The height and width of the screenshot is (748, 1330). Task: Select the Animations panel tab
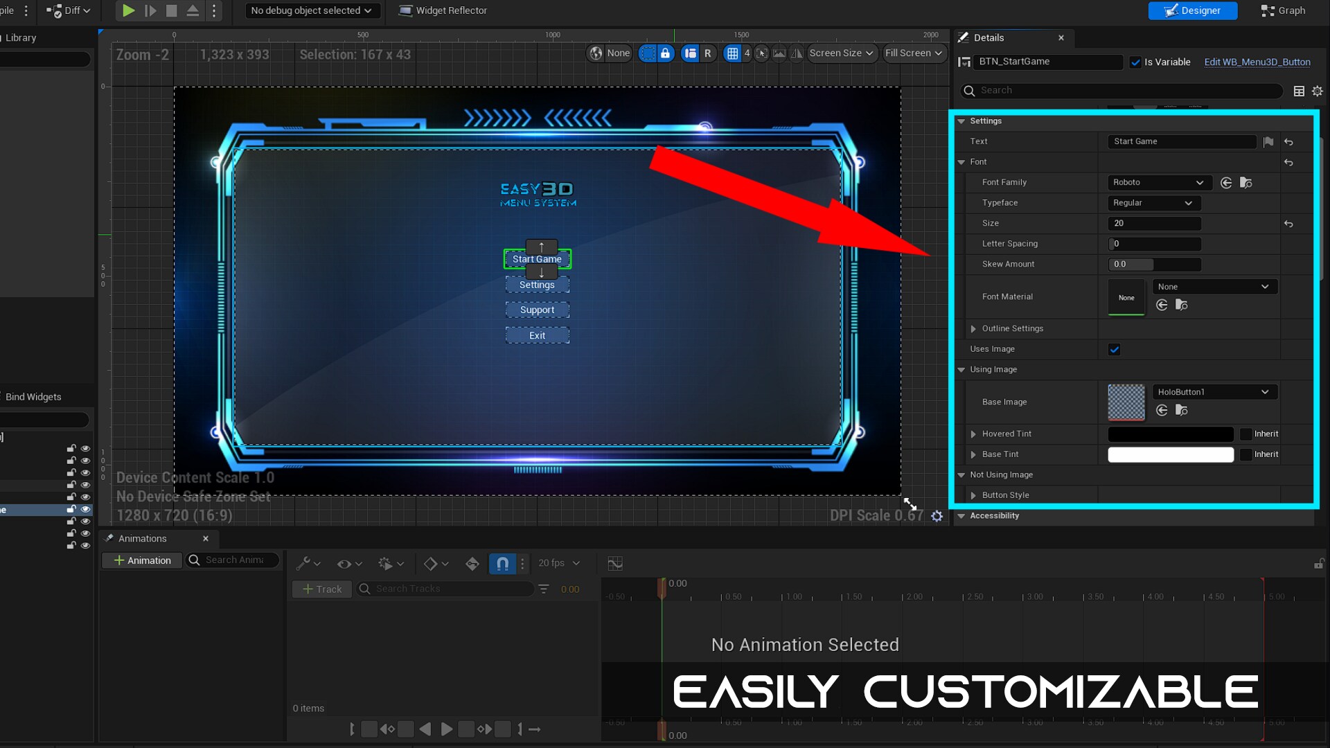pyautogui.click(x=142, y=539)
